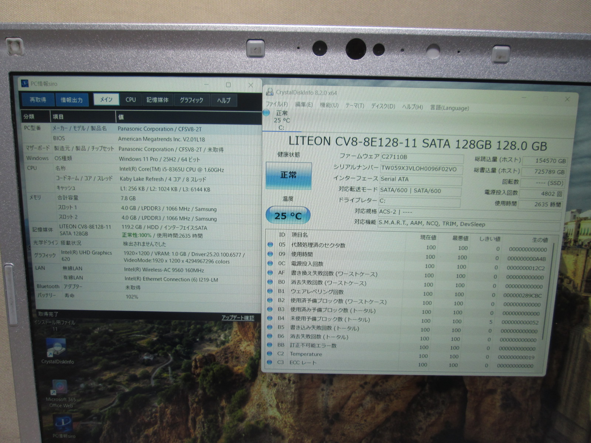Click the 対応機能 field listing S.M.A.R.T.

click(x=469, y=224)
